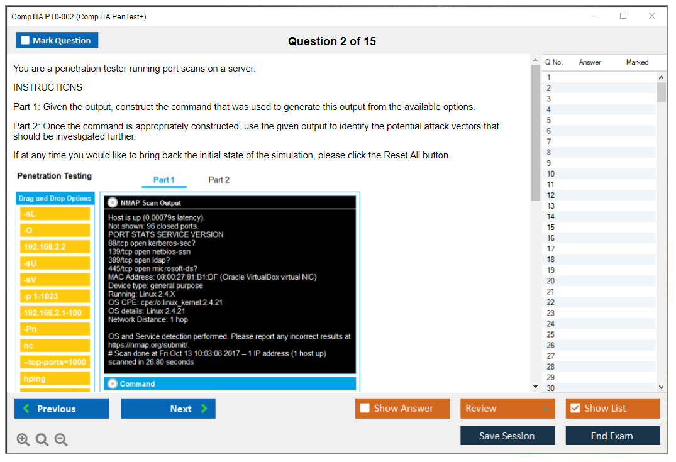Switch to the Part 2 tab
This screenshot has height=462, width=676.
[x=219, y=180]
